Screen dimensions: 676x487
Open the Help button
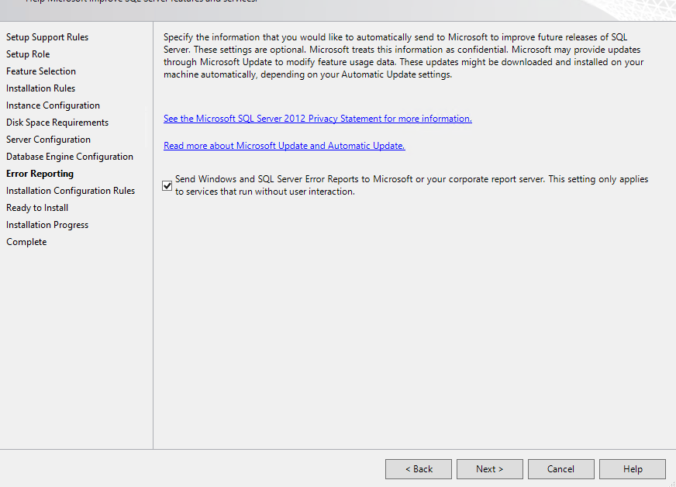click(x=632, y=469)
